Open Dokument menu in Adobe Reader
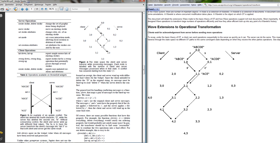This screenshot has height=143, width=280. 28,5
